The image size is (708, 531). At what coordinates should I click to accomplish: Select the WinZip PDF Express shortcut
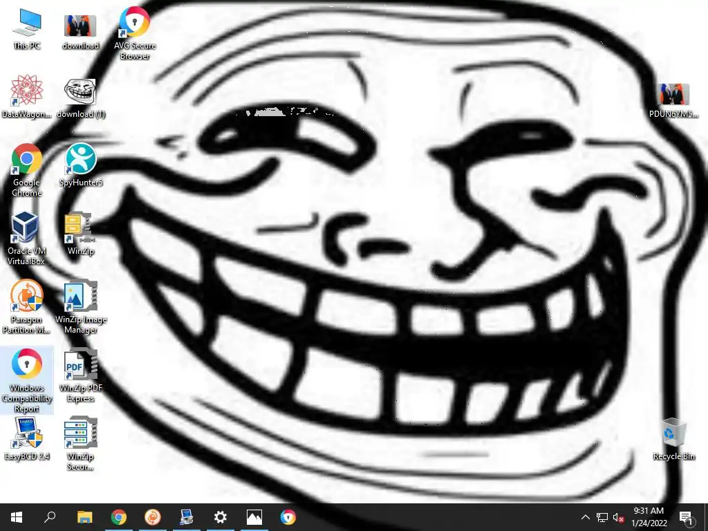(x=81, y=375)
